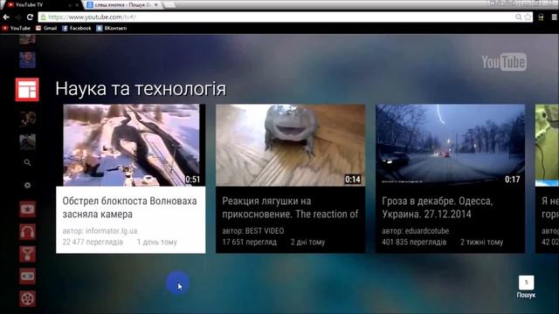This screenshot has height=314, width=559.
Task: Open the Chrome menu button
Action: (x=555, y=17)
